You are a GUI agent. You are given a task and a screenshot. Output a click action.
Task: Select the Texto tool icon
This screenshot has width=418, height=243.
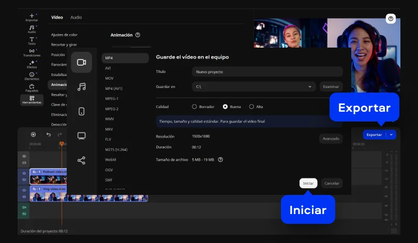click(32, 41)
